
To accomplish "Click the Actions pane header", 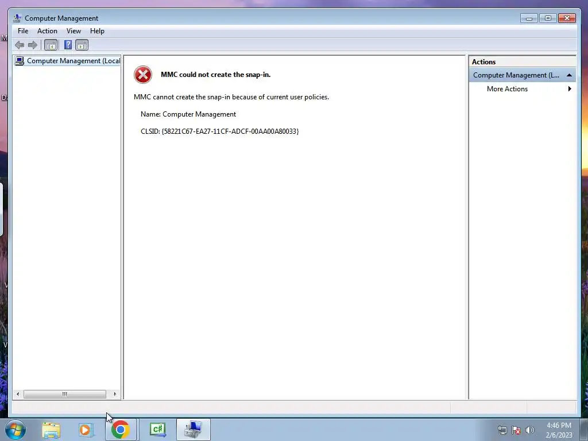I will (522, 62).
